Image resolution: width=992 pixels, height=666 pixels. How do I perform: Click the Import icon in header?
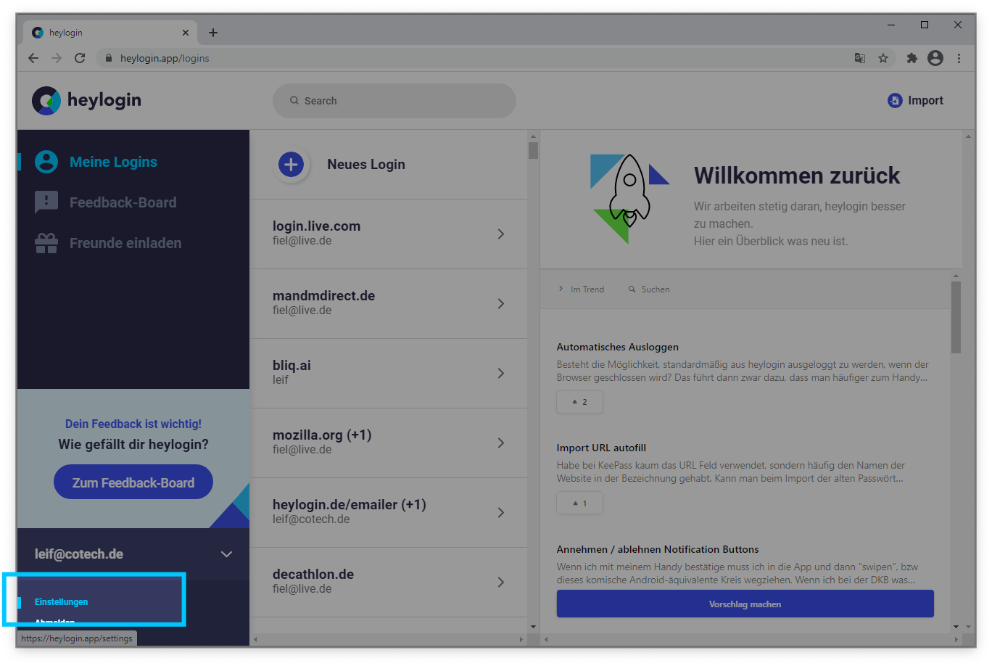[x=895, y=101]
